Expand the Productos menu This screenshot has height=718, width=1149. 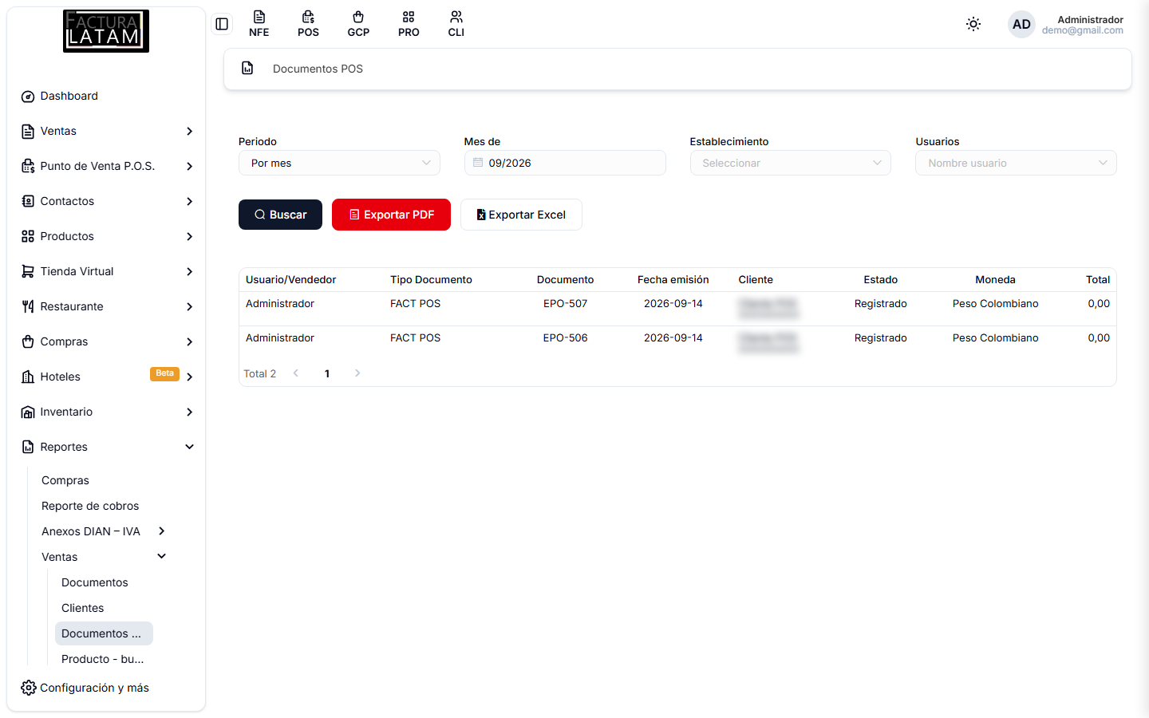106,236
